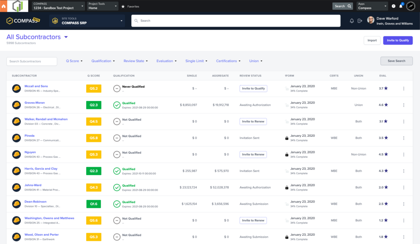Screen dimensions: 420x244
Task: Open row menu for Pineda
Action: (404, 138)
